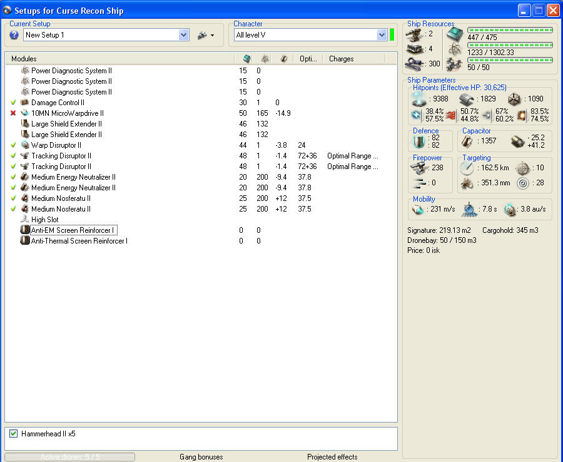Toggle first Medium Nosferatu II checkmark
The image size is (563, 462).
[x=13, y=198]
